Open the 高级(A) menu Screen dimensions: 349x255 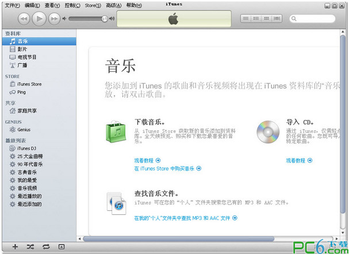(113, 5)
